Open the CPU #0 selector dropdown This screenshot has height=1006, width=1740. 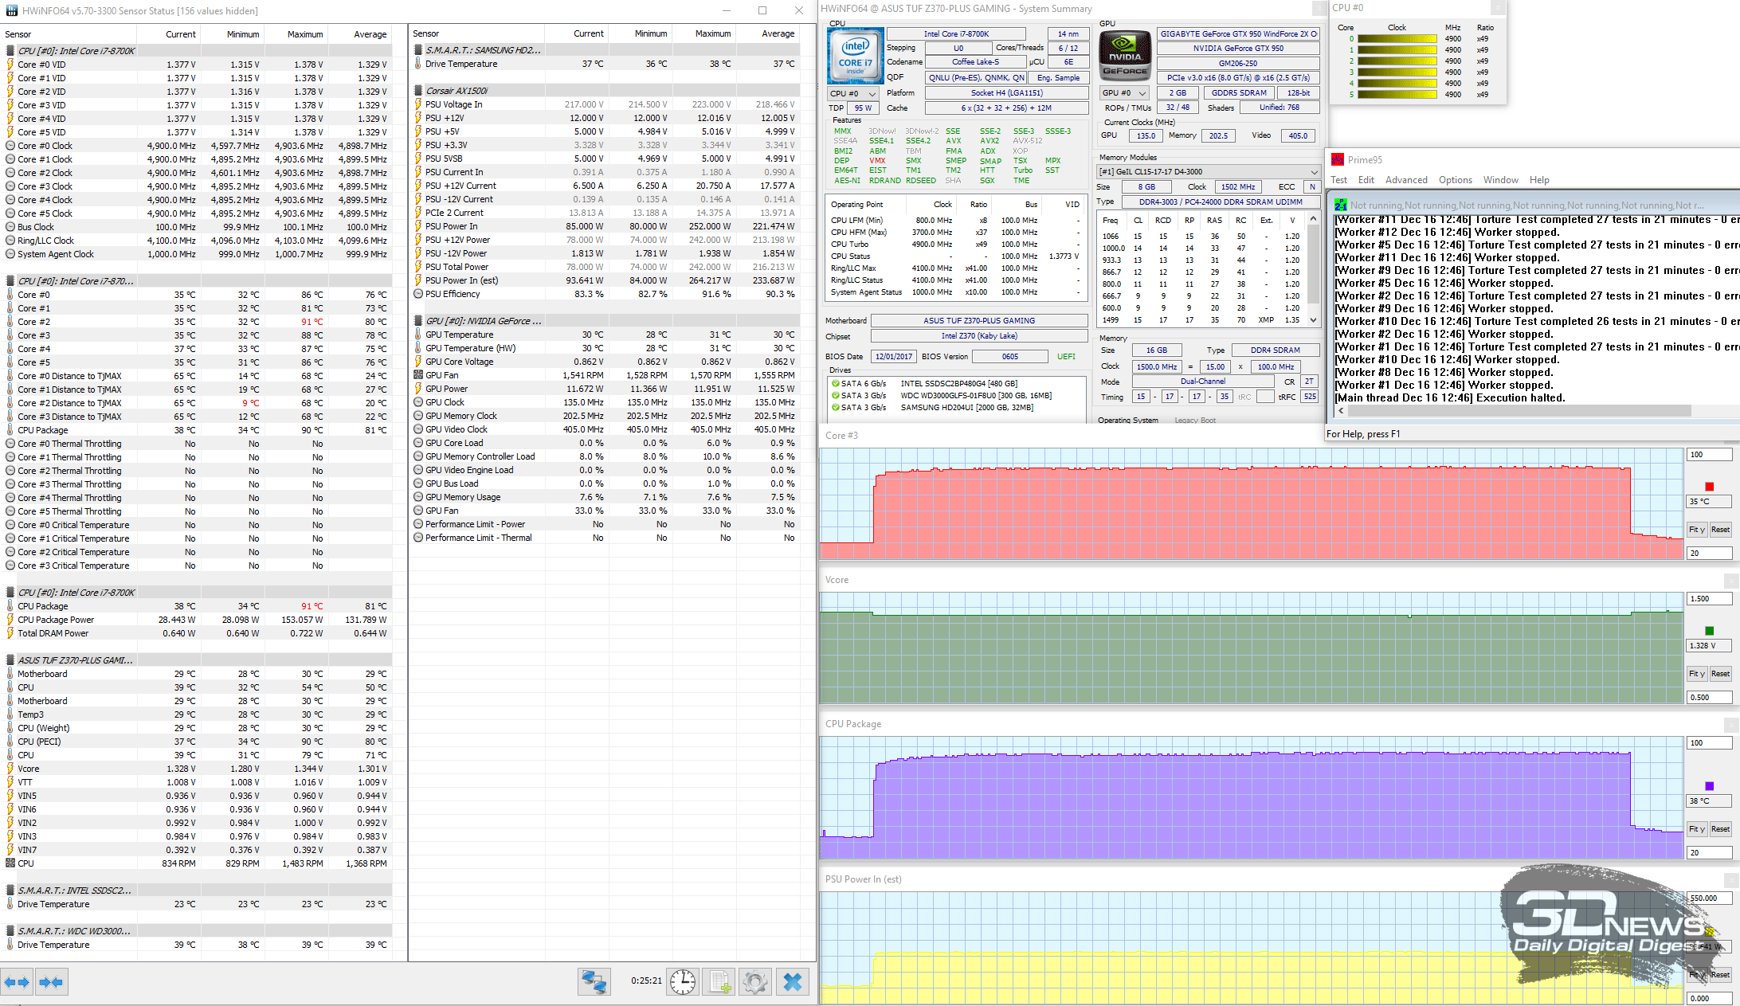click(854, 93)
